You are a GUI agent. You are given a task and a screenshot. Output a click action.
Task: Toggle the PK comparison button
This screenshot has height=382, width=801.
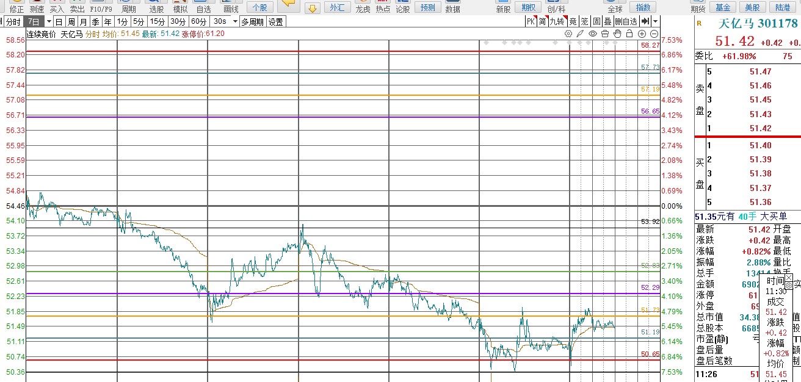coord(531,21)
